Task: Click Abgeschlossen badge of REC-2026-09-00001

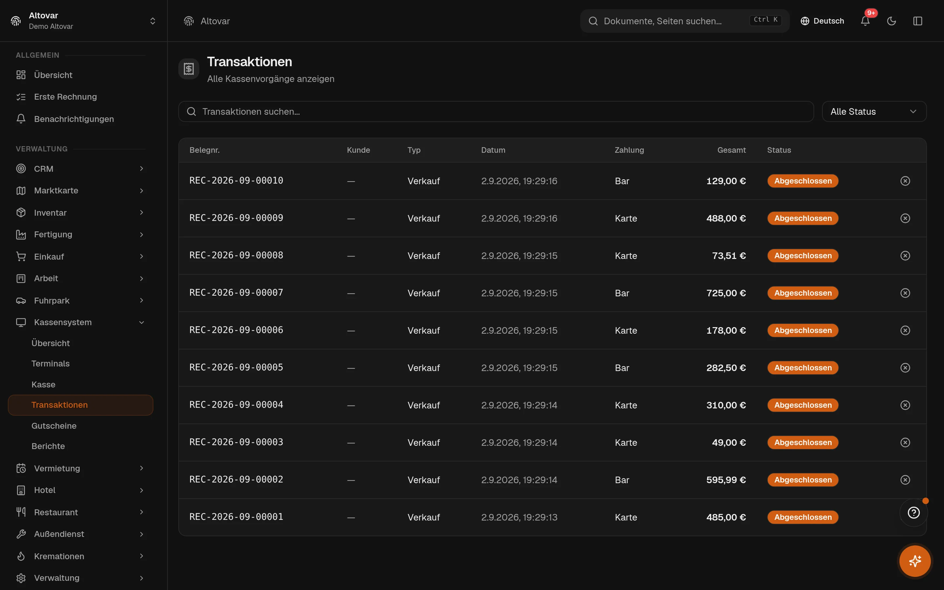Action: point(803,517)
